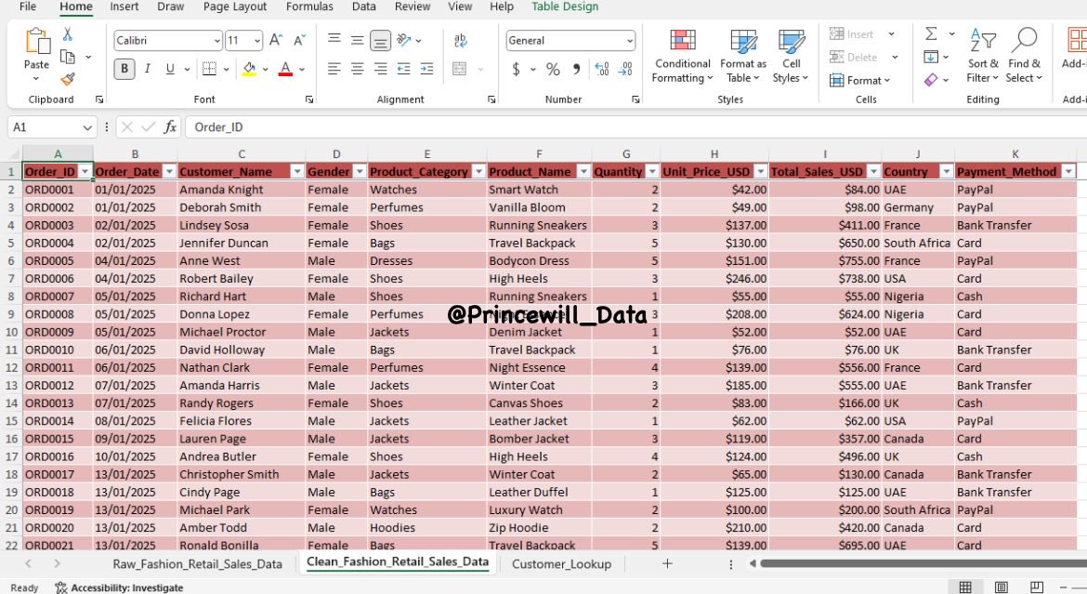Viewport: 1087px width, 594px height.
Task: Click Increase Indent icon
Action: 427,69
